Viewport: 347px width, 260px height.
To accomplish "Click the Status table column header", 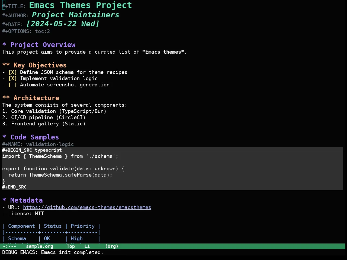I will 53,226.
